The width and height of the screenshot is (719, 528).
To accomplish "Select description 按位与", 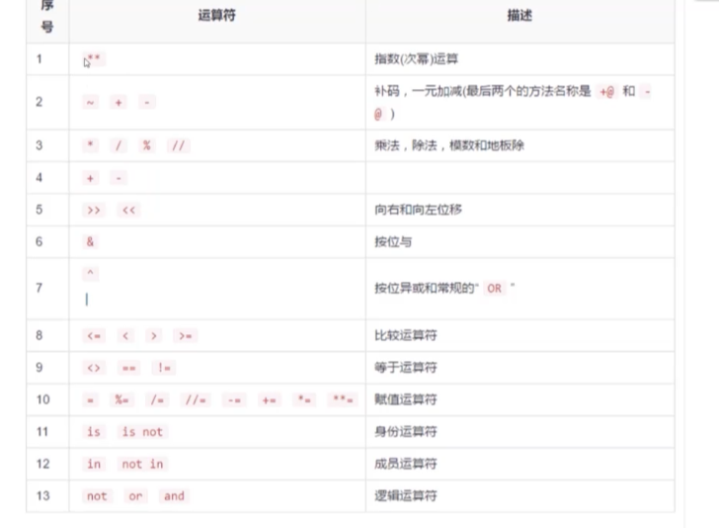I will click(x=393, y=242).
